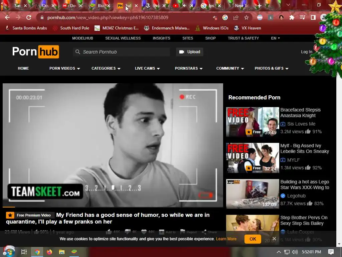Click the Google icon in address bar
The image size is (342, 257).
225,17
